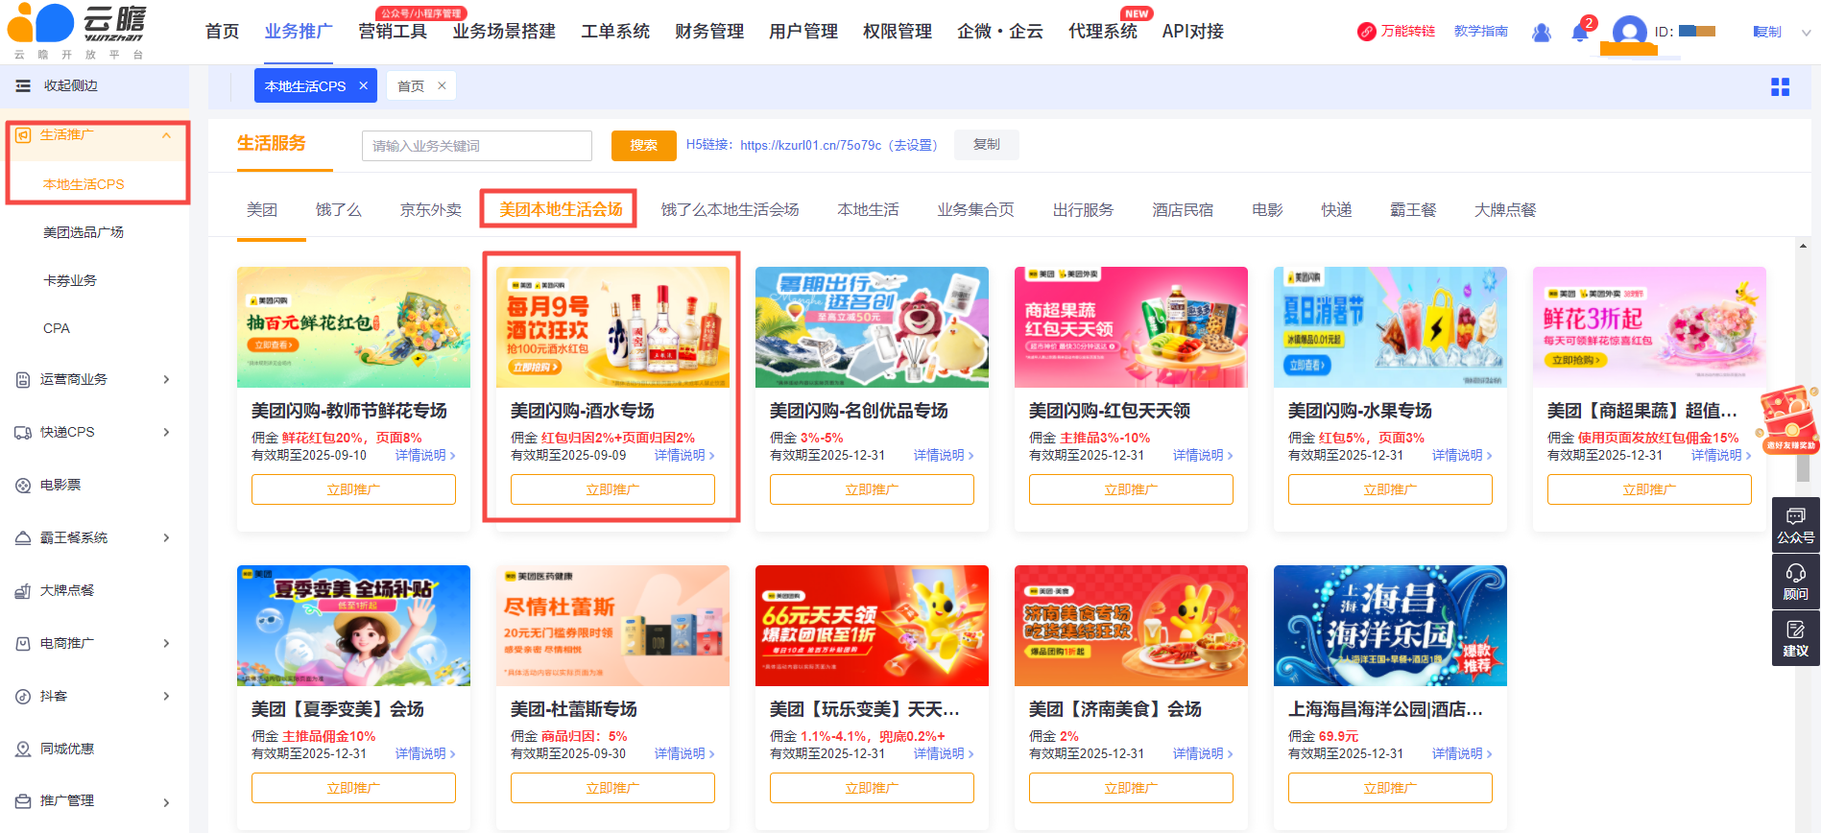Click the user contacts icon near bell
This screenshot has height=833, width=1821.
click(x=1542, y=33)
